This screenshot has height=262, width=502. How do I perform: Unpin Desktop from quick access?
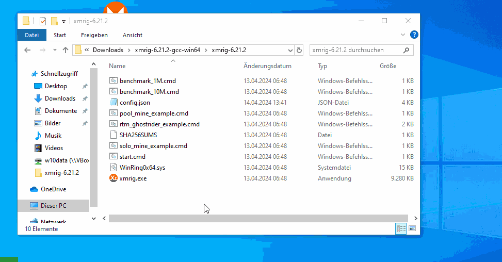[85, 86]
